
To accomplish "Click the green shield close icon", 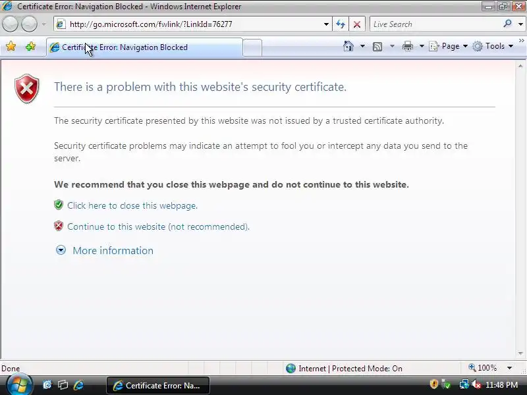I will coord(59,205).
